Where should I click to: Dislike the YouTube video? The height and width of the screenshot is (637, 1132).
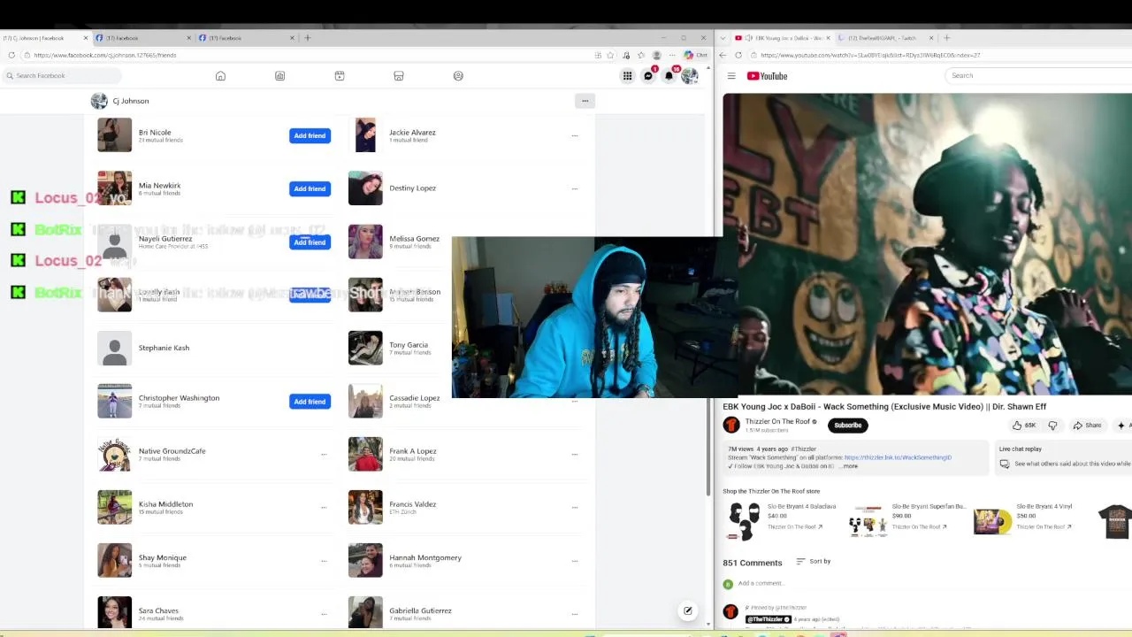[x=1052, y=426]
